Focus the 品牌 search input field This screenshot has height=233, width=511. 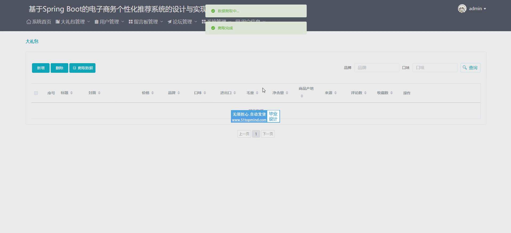point(377,68)
